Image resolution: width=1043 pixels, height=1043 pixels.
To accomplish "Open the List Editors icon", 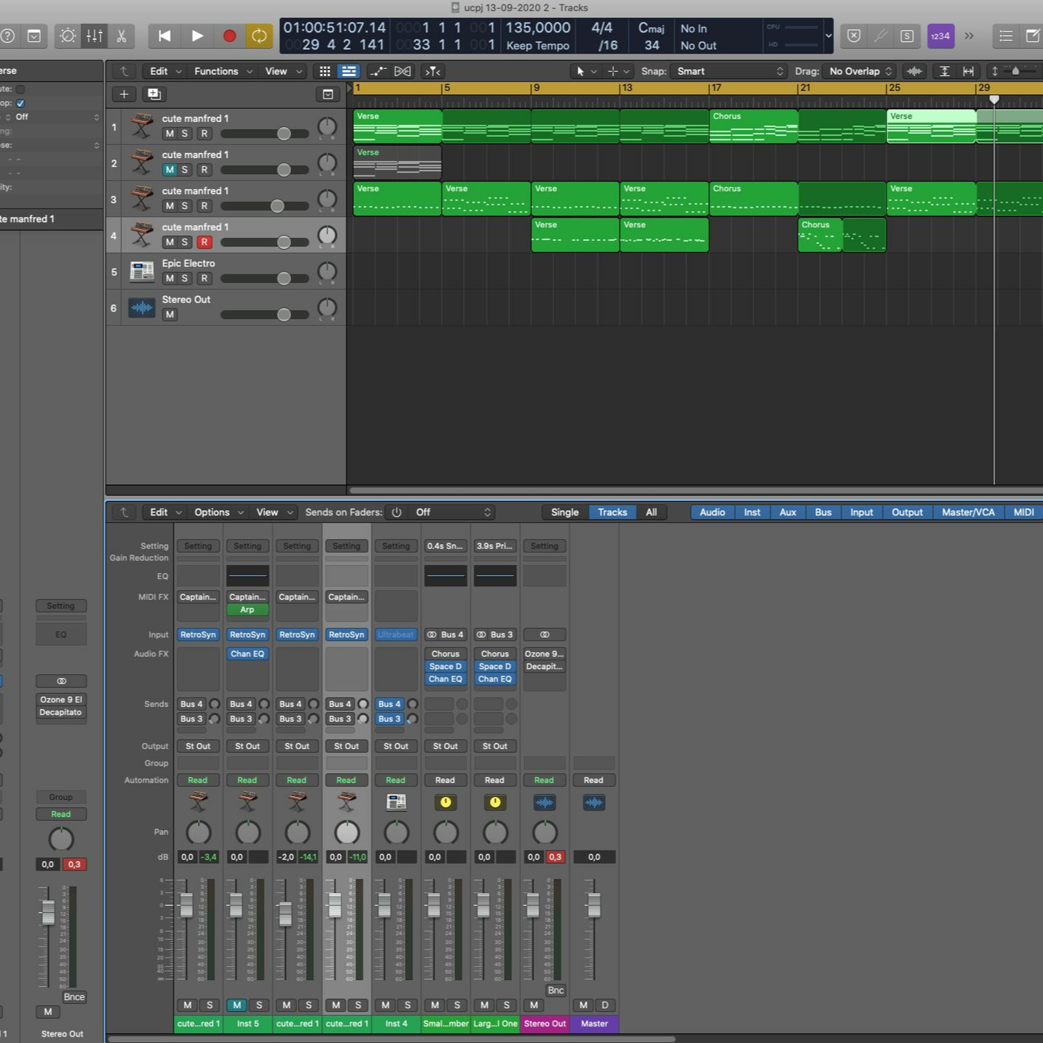I will [1006, 36].
